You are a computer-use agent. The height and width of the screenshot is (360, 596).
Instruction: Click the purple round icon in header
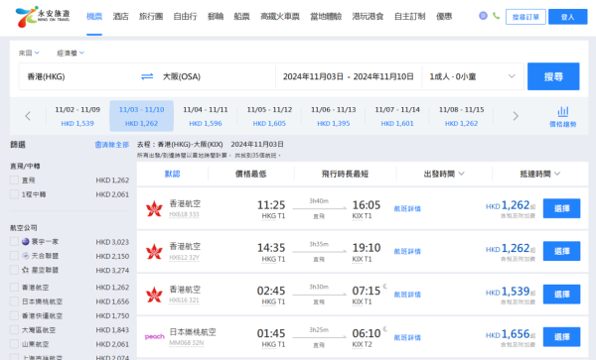(483, 16)
